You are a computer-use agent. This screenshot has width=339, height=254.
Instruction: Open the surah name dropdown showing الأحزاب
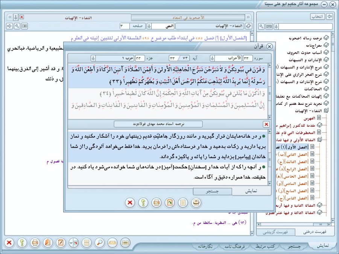click(x=212, y=58)
